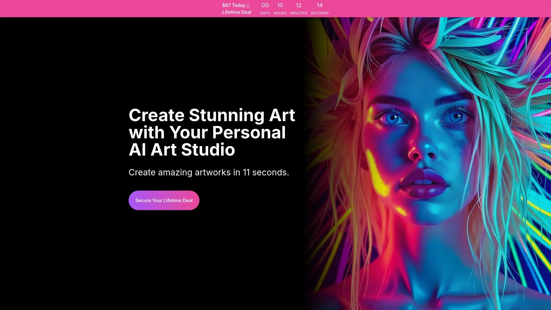Select the headline "Create Stunning Art"
This screenshot has width=551, height=310.
212,115
